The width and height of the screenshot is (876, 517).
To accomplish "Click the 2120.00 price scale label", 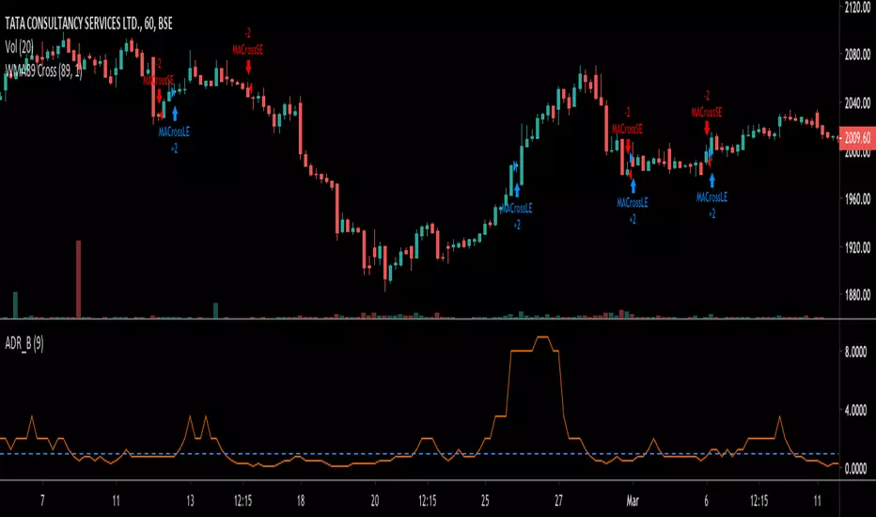I will point(857,7).
